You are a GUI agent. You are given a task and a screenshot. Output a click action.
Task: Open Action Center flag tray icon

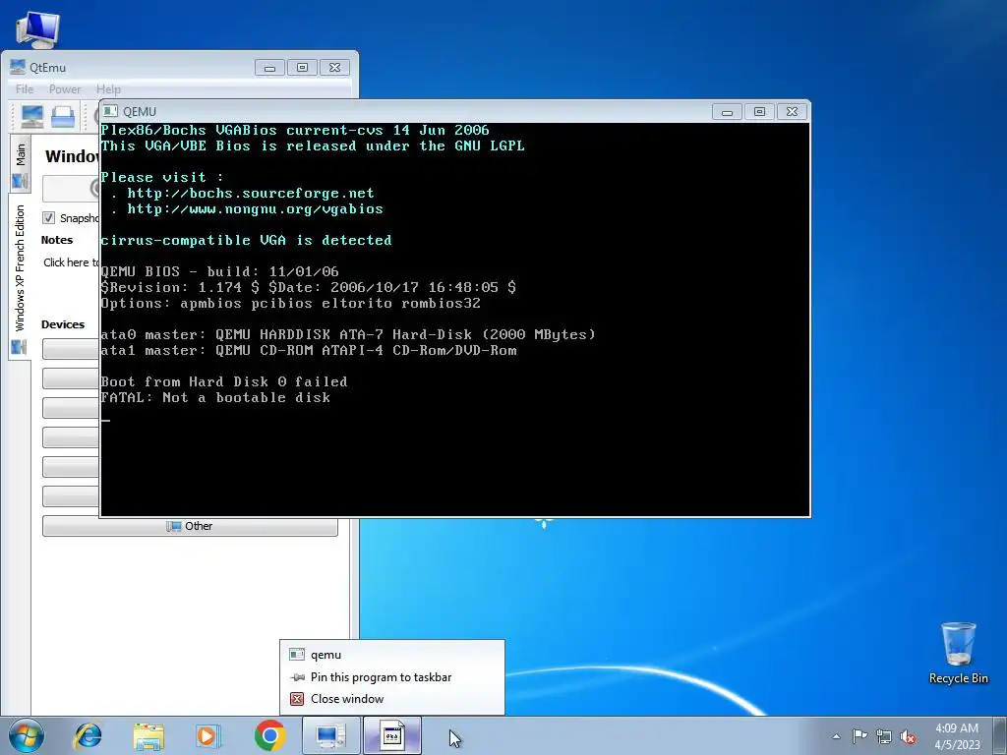tap(859, 736)
